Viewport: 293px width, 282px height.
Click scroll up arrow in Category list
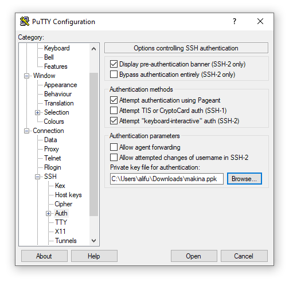point(93,49)
